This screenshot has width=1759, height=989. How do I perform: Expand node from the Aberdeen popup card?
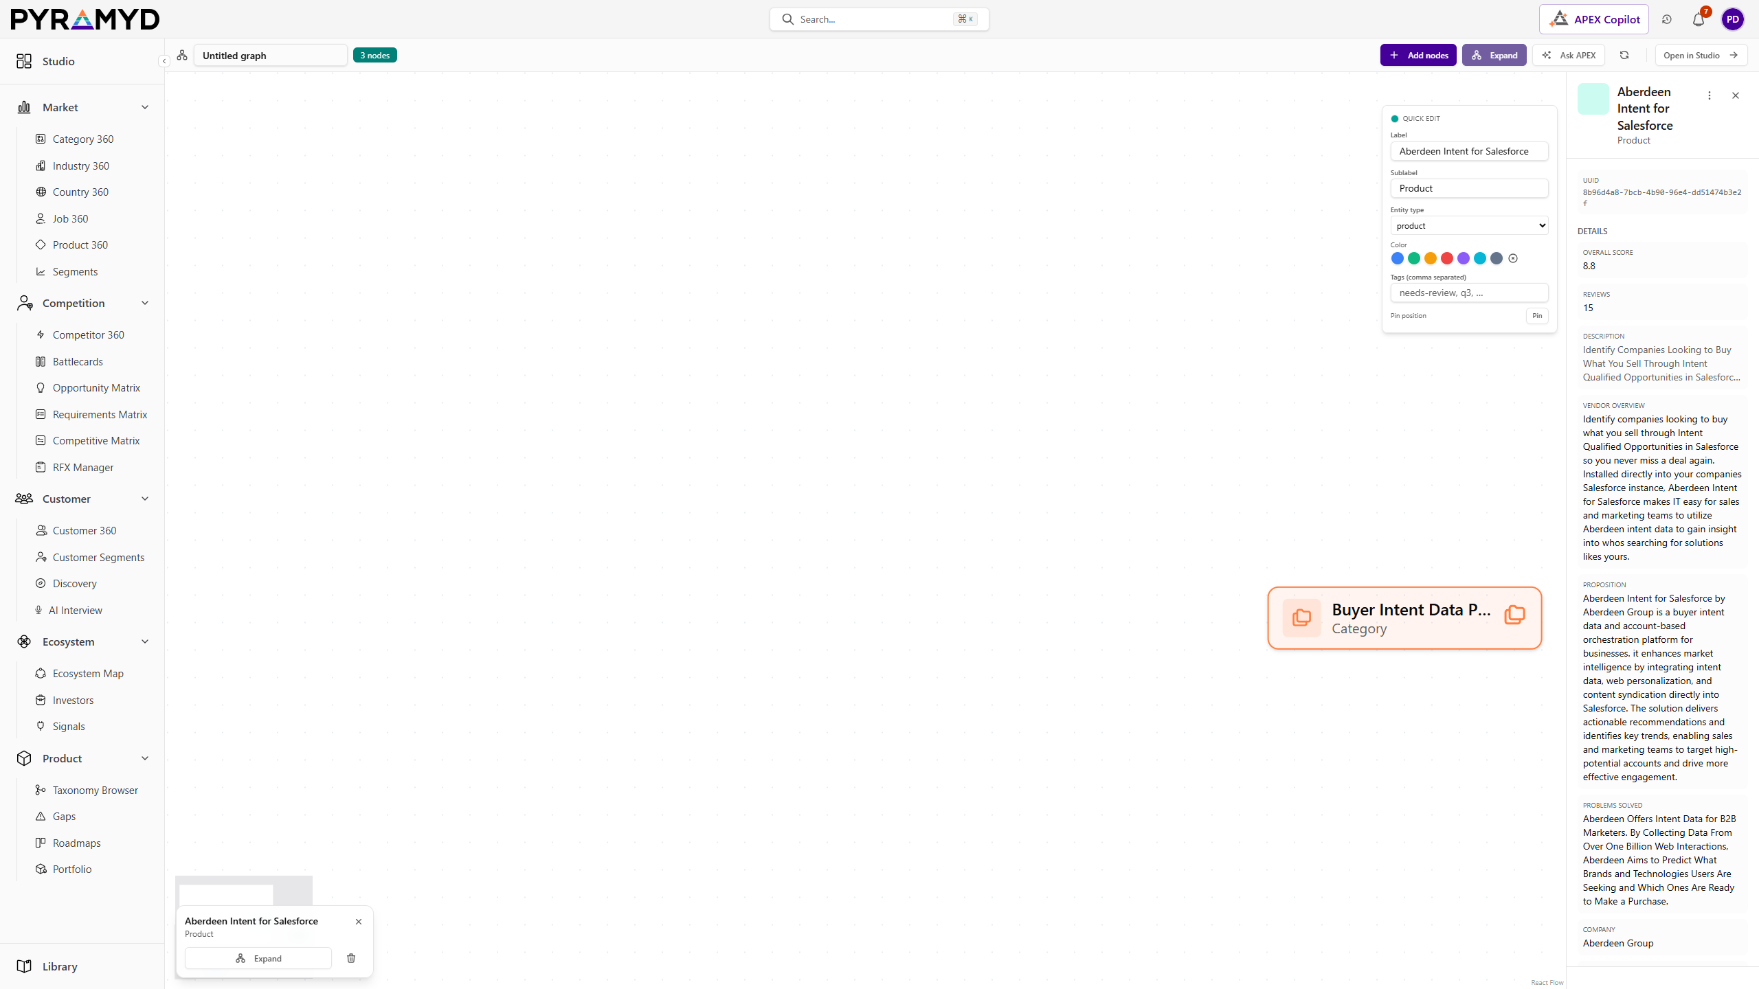click(x=258, y=958)
